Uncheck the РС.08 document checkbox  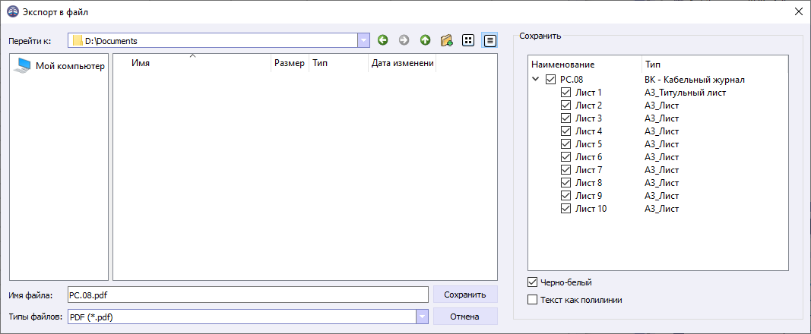tap(550, 80)
